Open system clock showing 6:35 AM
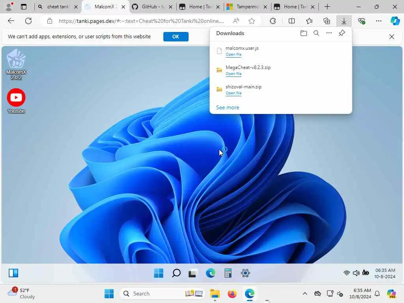 [x=360, y=294]
